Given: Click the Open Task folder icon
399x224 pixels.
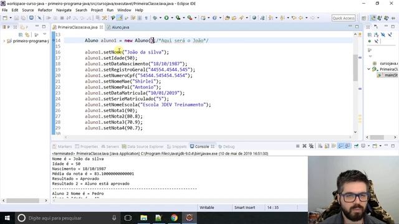Looking at the screenshot, I should 234,18.
